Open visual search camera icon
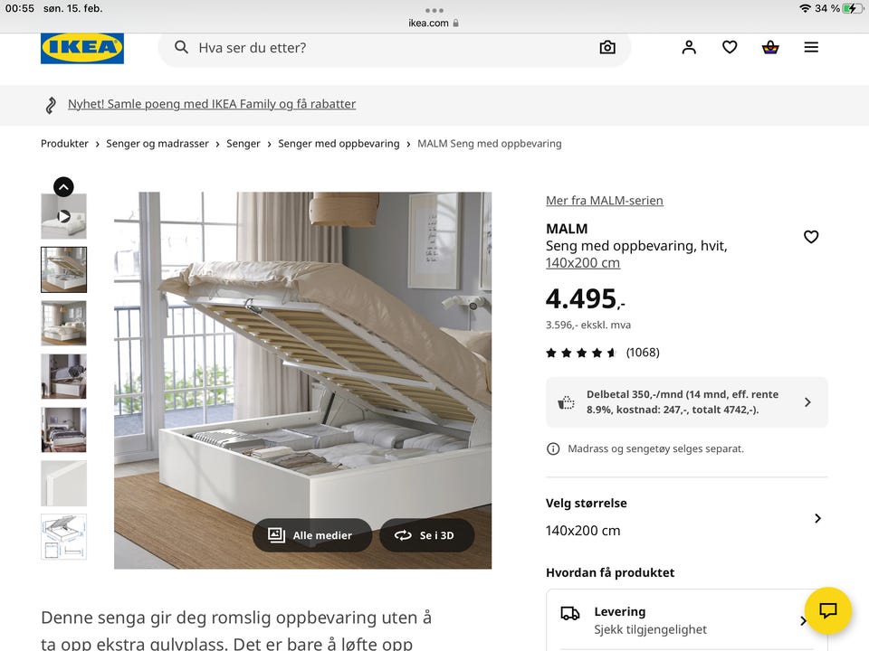 tap(607, 48)
